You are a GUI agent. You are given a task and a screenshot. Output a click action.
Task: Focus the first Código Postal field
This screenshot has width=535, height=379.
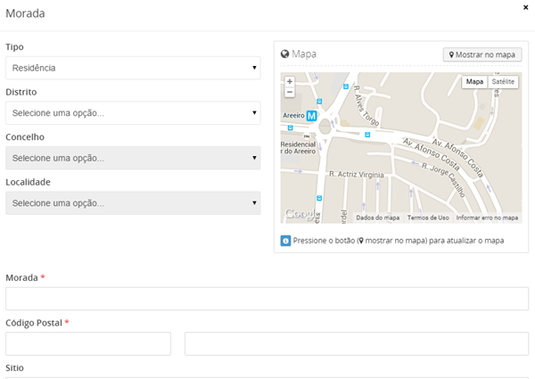pos(88,344)
